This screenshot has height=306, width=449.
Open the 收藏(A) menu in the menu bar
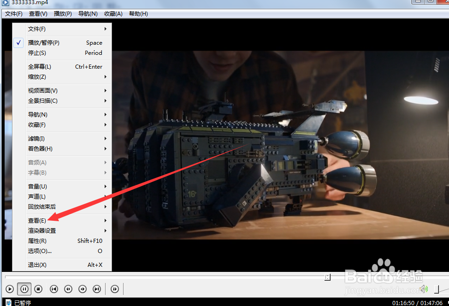113,14
